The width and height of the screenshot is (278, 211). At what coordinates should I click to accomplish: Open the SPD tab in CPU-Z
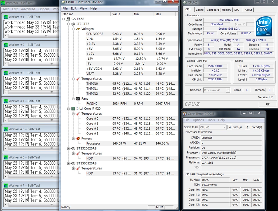237,10
